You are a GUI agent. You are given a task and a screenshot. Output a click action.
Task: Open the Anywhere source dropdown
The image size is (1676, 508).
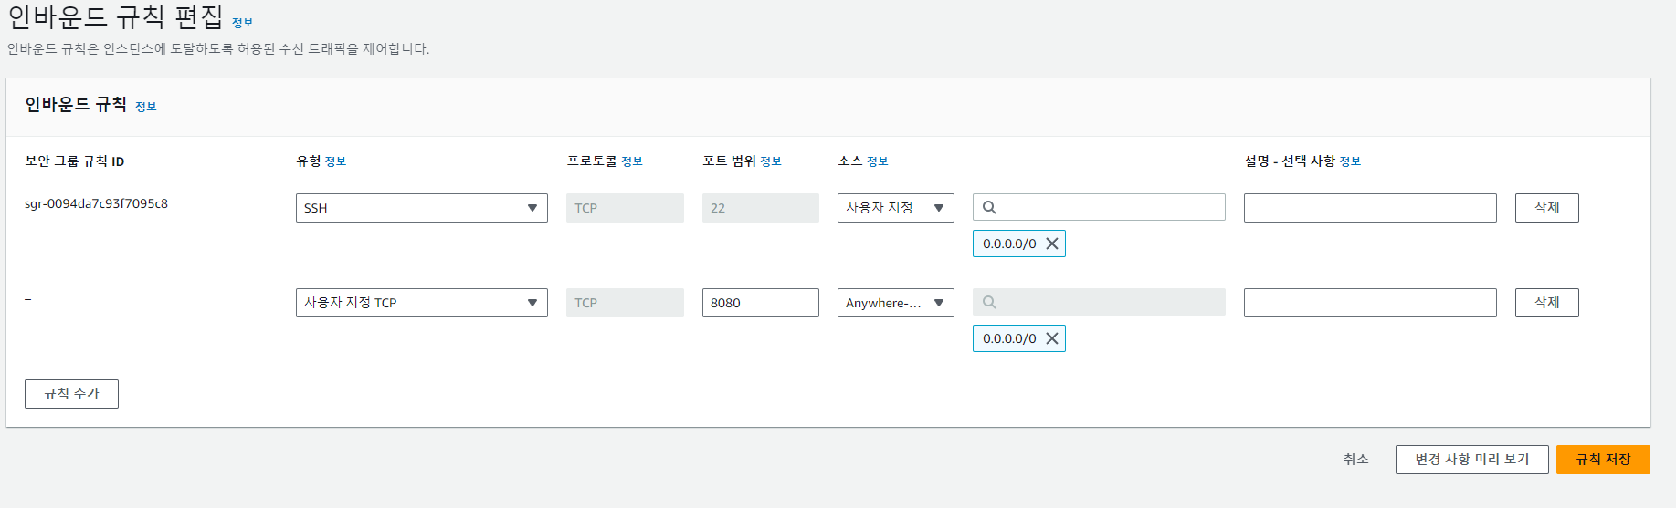tap(896, 303)
